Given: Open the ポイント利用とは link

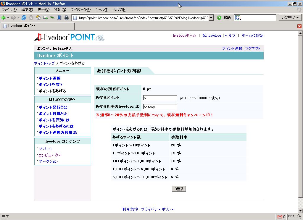Looking at the screenshot, I should click(53, 114).
